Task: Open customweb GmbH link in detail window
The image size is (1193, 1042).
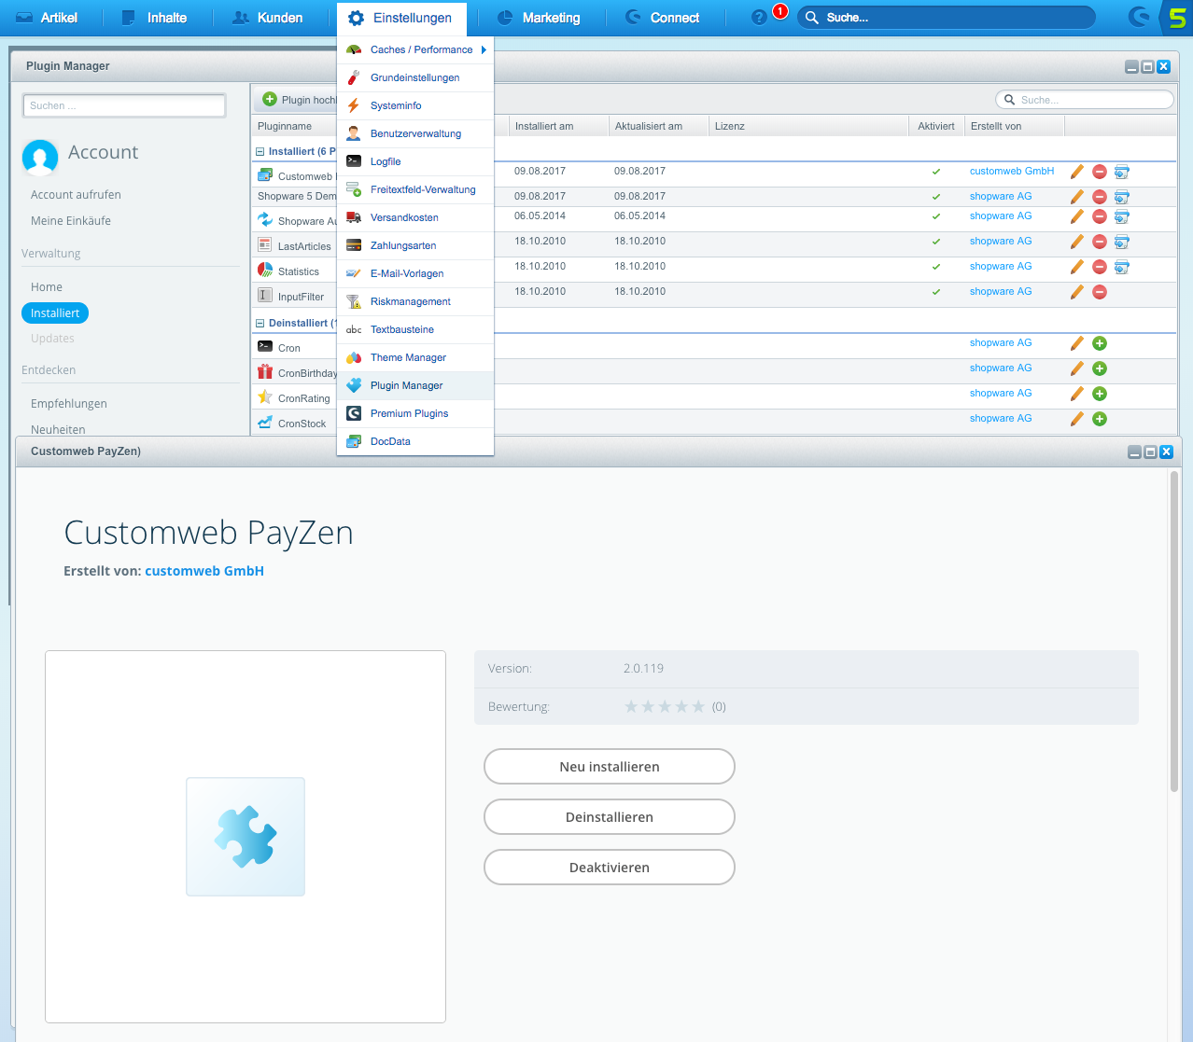Action: pyautogui.click(x=204, y=571)
